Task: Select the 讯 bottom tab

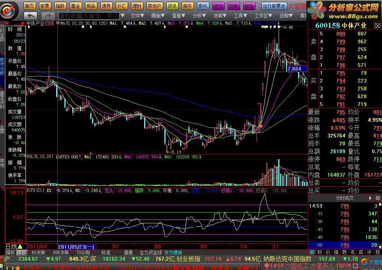Action: (x=353, y=252)
